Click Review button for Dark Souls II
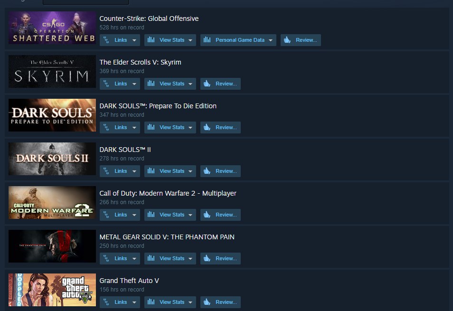453x311 pixels. coord(220,171)
